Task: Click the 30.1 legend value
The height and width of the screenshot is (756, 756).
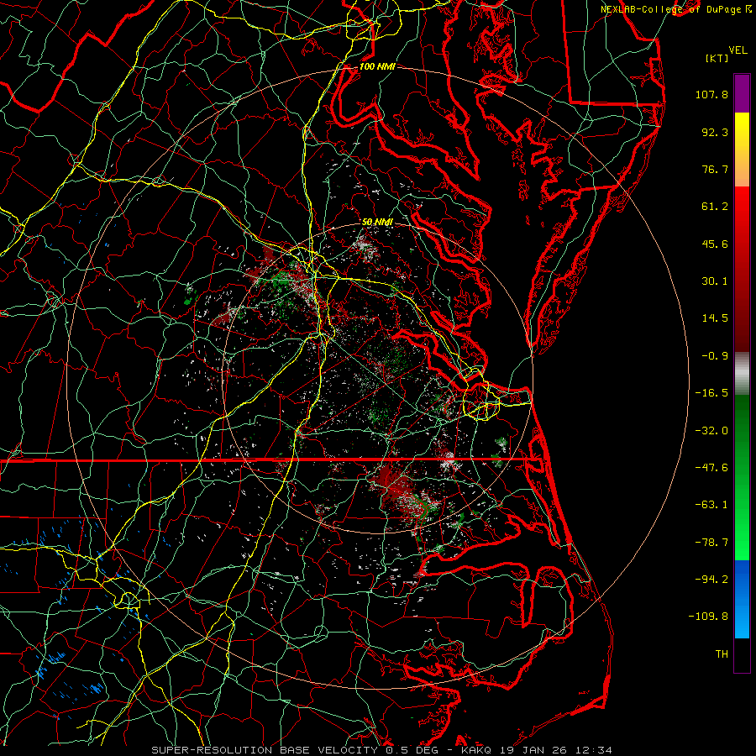Action: (715, 281)
